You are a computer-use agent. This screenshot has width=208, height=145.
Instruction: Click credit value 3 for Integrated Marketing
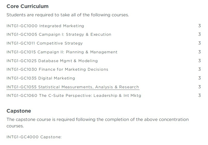tap(199, 26)
